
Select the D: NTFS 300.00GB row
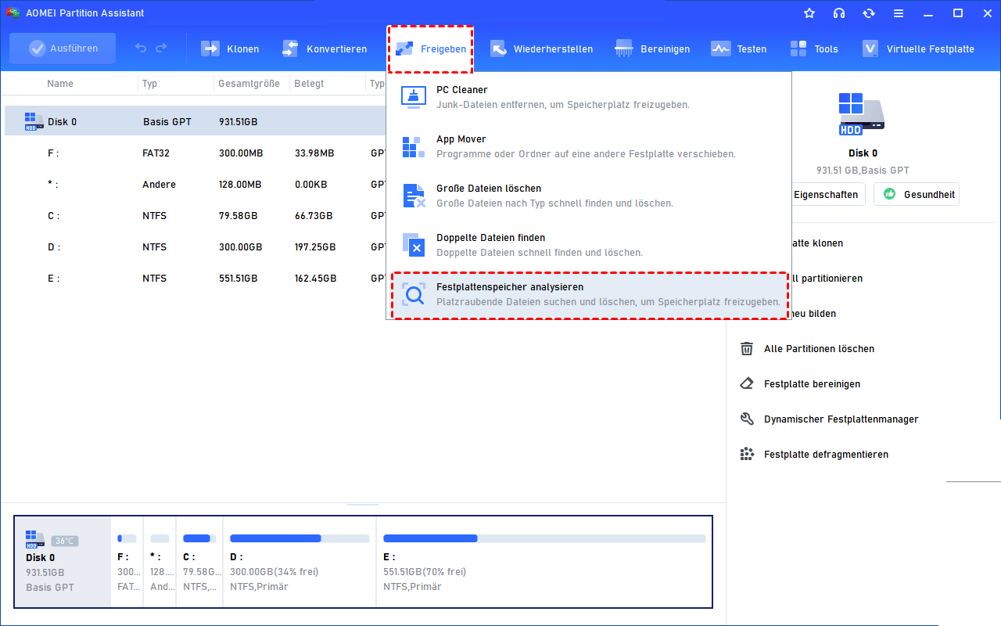(x=196, y=247)
